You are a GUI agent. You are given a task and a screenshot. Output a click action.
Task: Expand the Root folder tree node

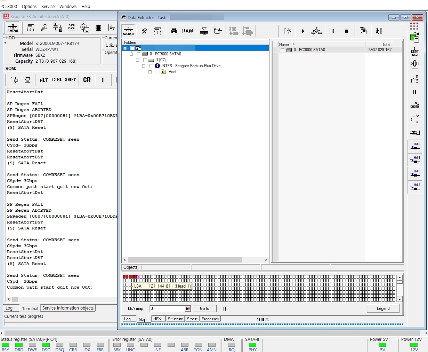pos(150,72)
